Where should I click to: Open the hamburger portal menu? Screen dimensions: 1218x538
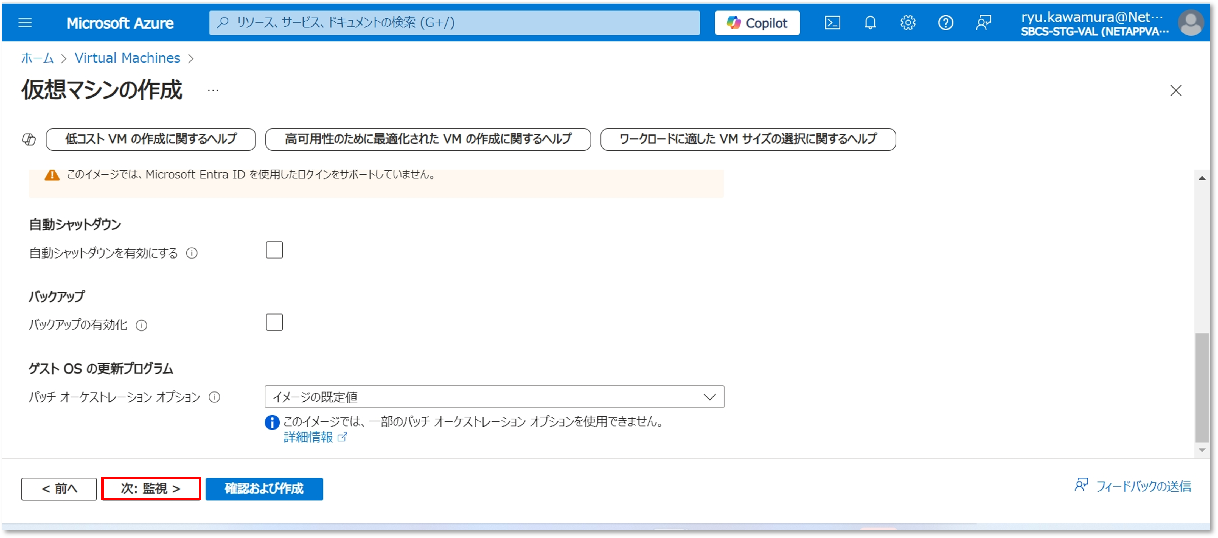[x=25, y=23]
